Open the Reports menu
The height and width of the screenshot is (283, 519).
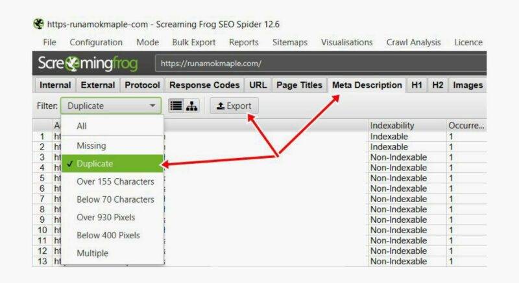(244, 42)
